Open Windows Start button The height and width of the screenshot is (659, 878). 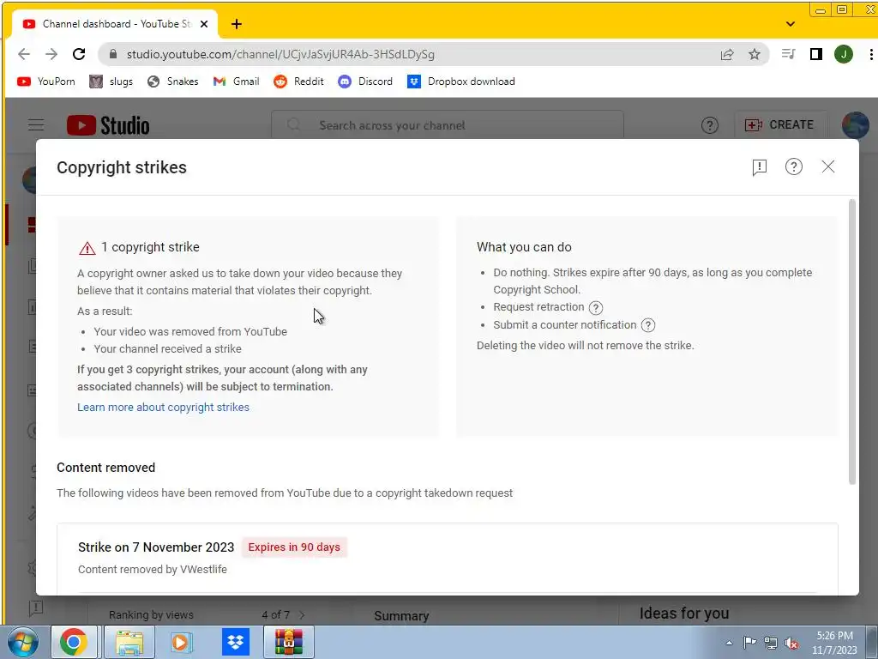click(x=23, y=642)
